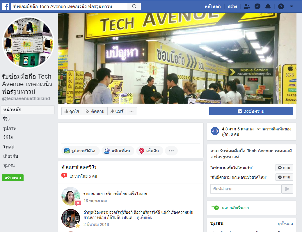Open the Tech Avenue cover photo
302x232 pixels.
tap(177, 58)
